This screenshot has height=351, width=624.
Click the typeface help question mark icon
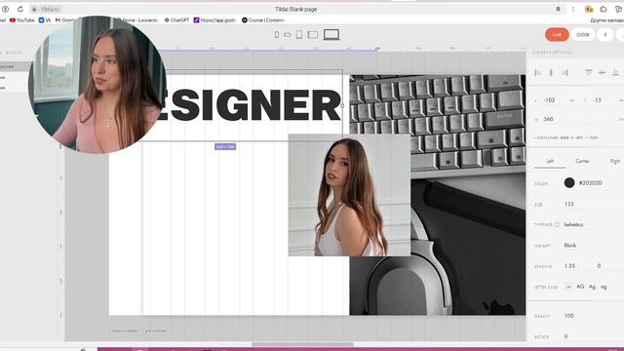pyautogui.click(x=557, y=224)
